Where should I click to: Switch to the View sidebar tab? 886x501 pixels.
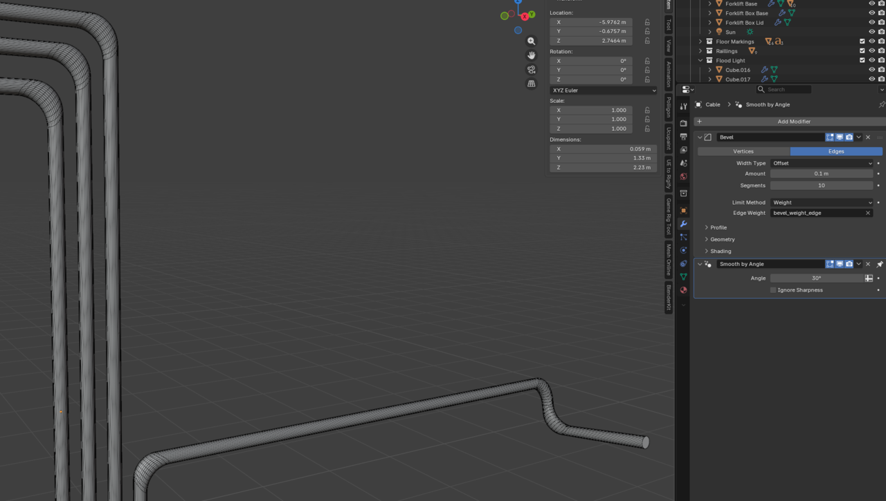[x=669, y=46]
